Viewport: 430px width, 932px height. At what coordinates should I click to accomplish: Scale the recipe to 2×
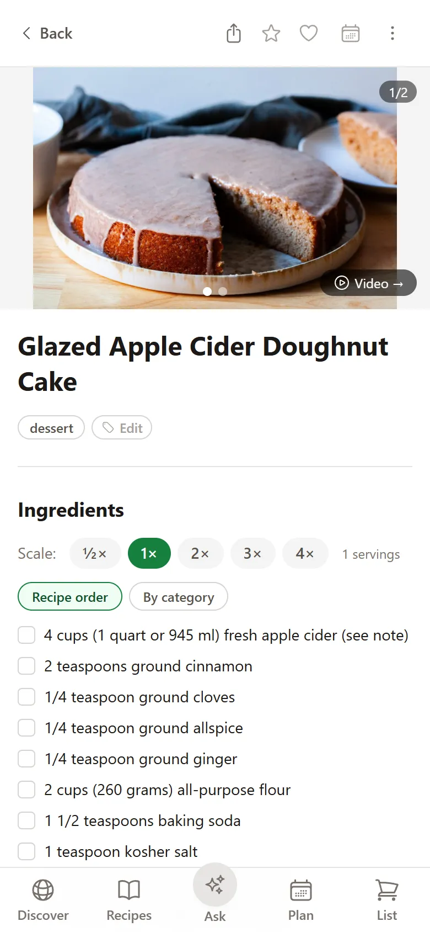pyautogui.click(x=200, y=553)
